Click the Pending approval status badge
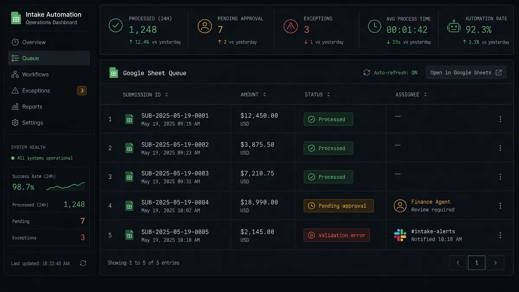Screen dimensions: 519x292 coord(339,206)
